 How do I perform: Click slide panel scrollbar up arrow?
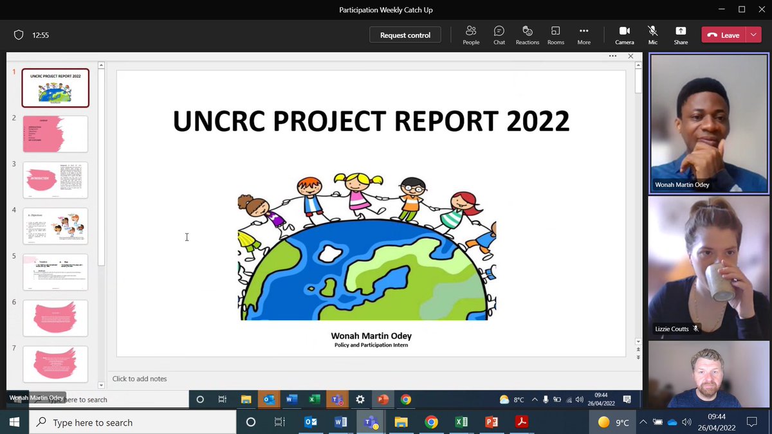pos(102,65)
